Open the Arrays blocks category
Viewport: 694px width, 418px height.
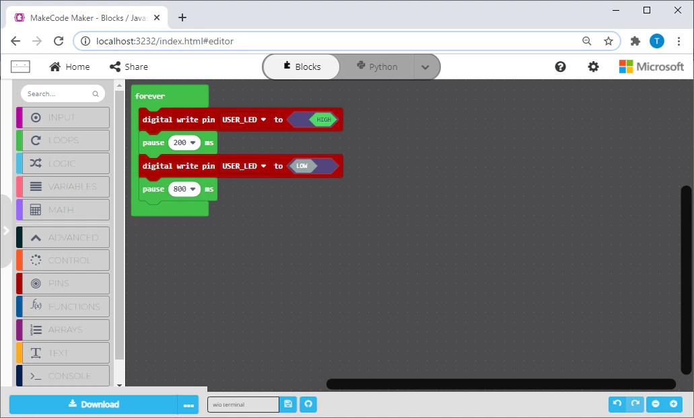(x=63, y=329)
